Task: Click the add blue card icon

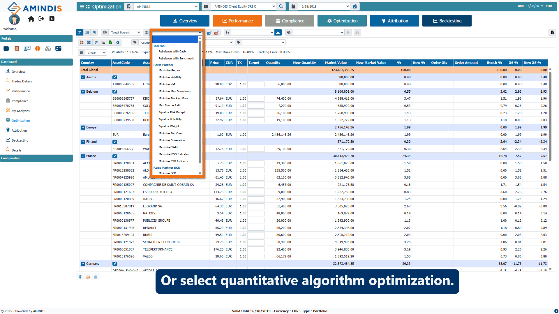Action: pos(209,32)
